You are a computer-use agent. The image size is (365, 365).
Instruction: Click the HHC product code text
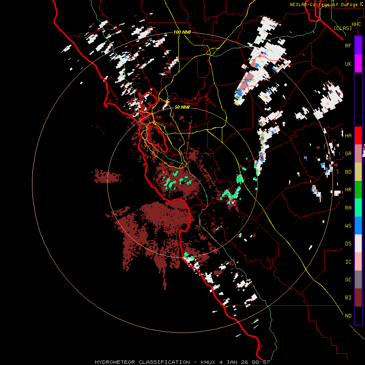click(356, 24)
